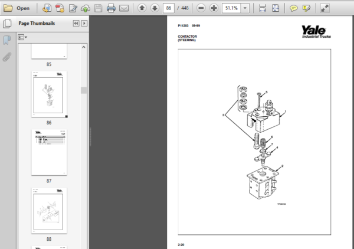Select the Highlight text tool

(x=307, y=8)
